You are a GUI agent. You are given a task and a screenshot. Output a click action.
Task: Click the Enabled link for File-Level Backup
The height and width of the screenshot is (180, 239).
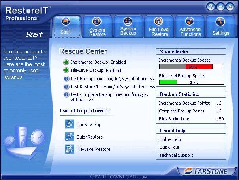coord(113,71)
